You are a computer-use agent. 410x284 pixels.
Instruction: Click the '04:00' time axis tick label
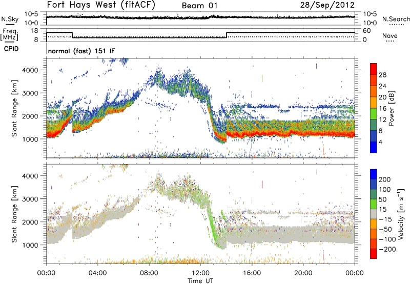tap(98, 273)
